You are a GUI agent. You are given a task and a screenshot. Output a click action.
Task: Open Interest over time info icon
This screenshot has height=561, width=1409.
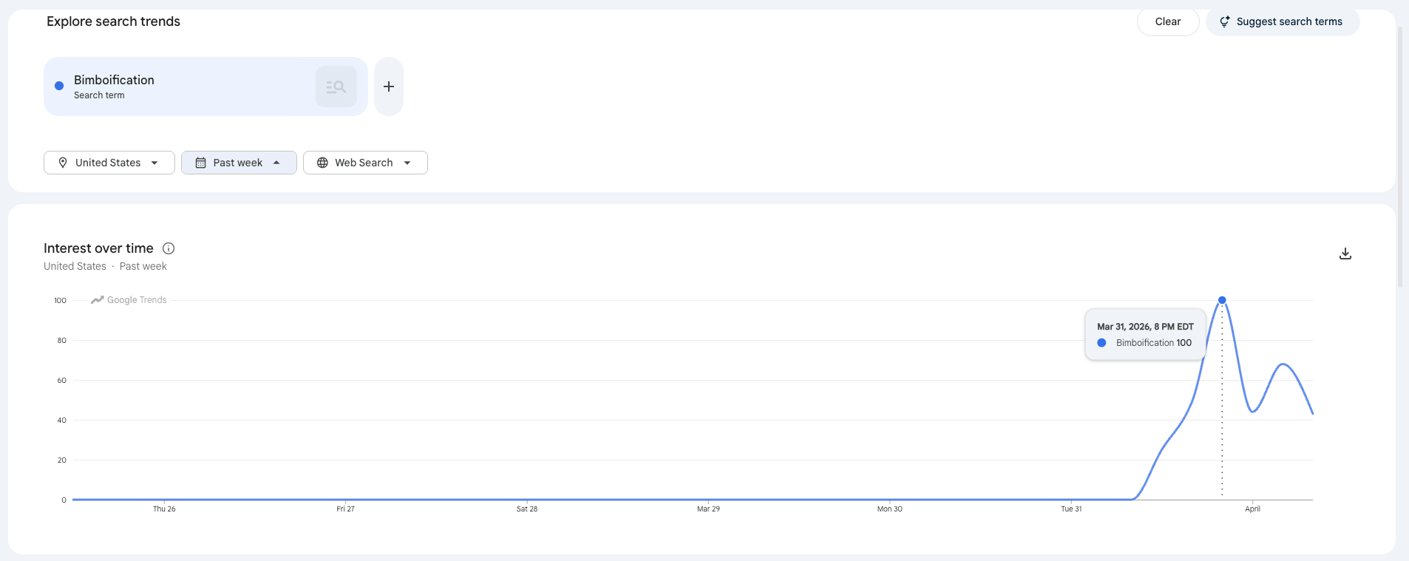(x=169, y=248)
